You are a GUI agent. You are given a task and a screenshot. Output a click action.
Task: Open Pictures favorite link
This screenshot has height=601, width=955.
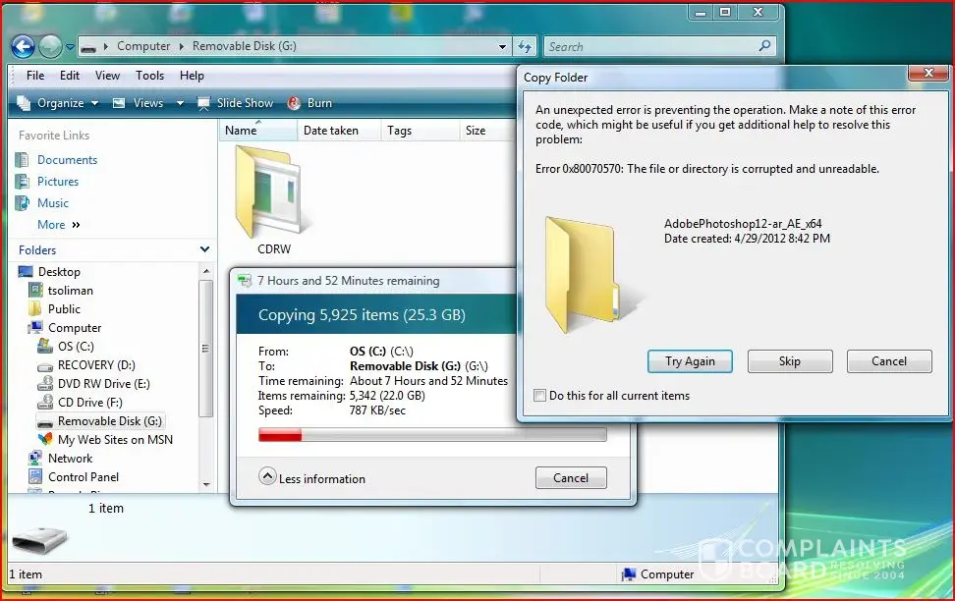[58, 182]
